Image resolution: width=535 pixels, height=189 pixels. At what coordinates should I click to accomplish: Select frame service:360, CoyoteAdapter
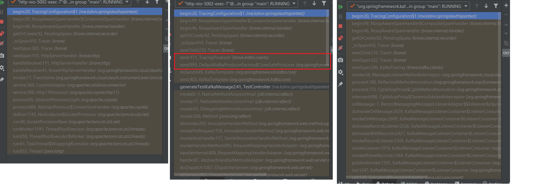(x=85, y=85)
